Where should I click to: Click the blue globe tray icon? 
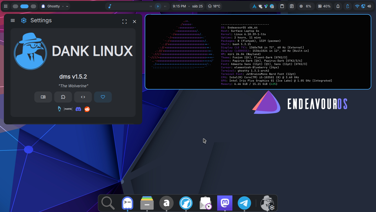(272, 6)
